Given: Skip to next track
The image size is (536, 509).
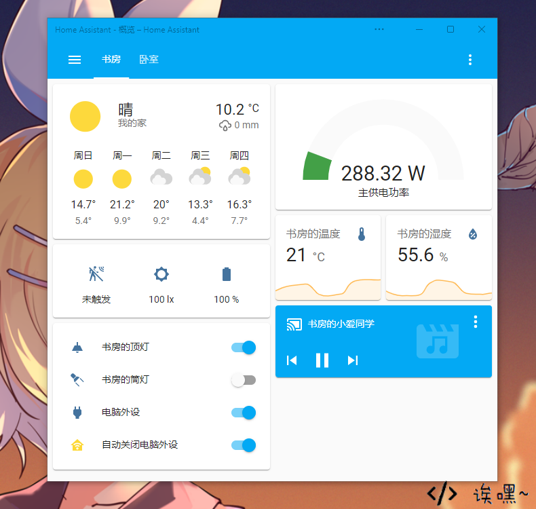Looking at the screenshot, I should pyautogui.click(x=352, y=360).
